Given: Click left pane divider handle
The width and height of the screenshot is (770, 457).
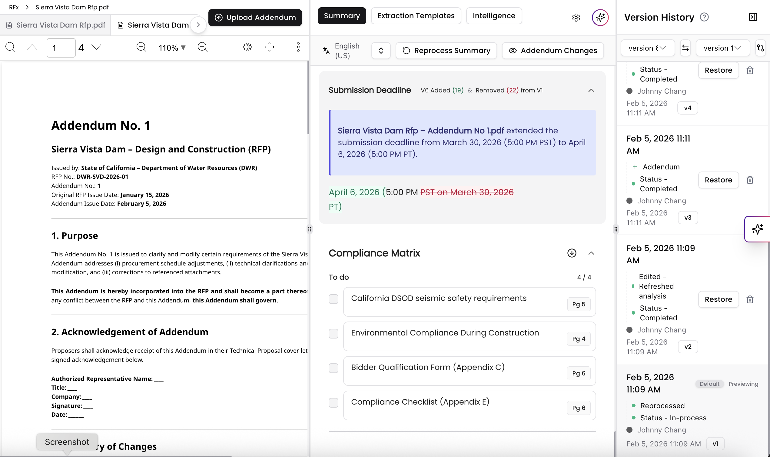Looking at the screenshot, I should 309,229.
